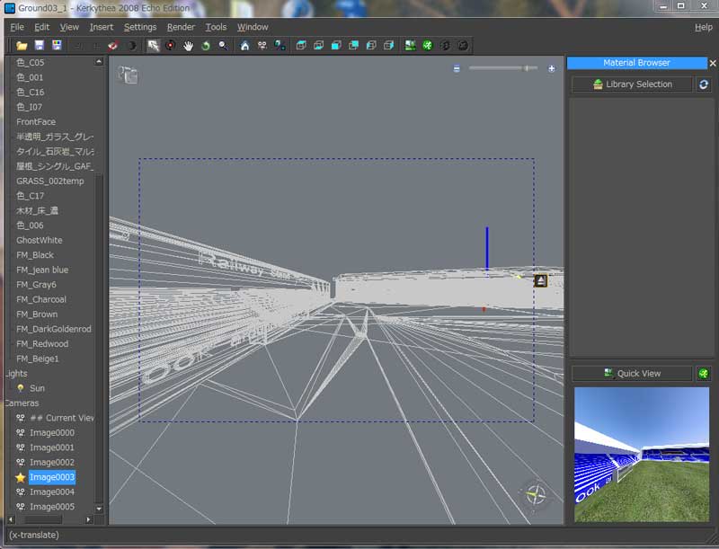Image resolution: width=719 pixels, height=549 pixels.
Task: Open the Help menu
Action: pos(703,27)
